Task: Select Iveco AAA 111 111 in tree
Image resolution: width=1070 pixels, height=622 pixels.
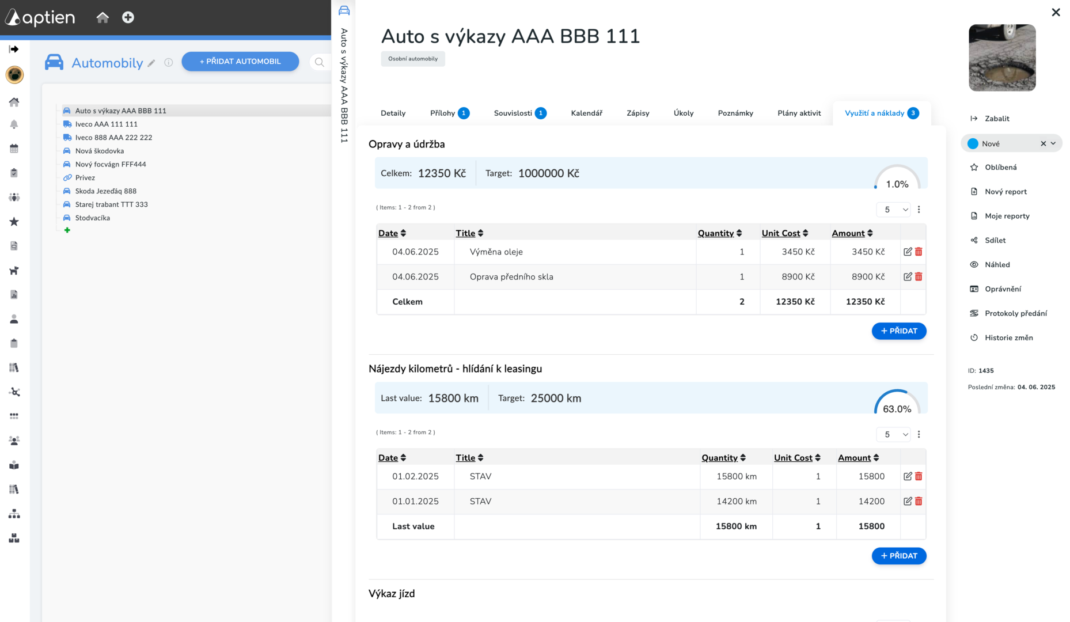Action: coord(107,124)
